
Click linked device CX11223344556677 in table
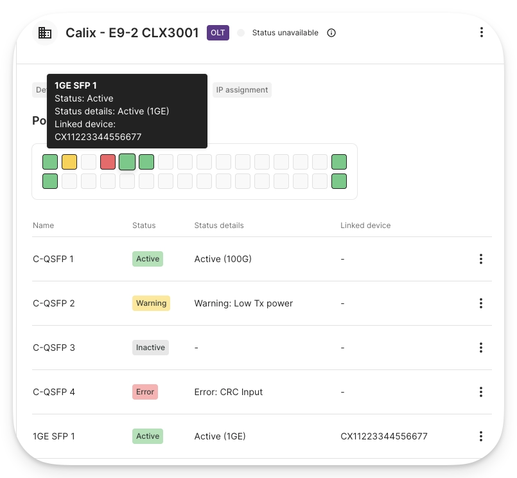tap(384, 436)
